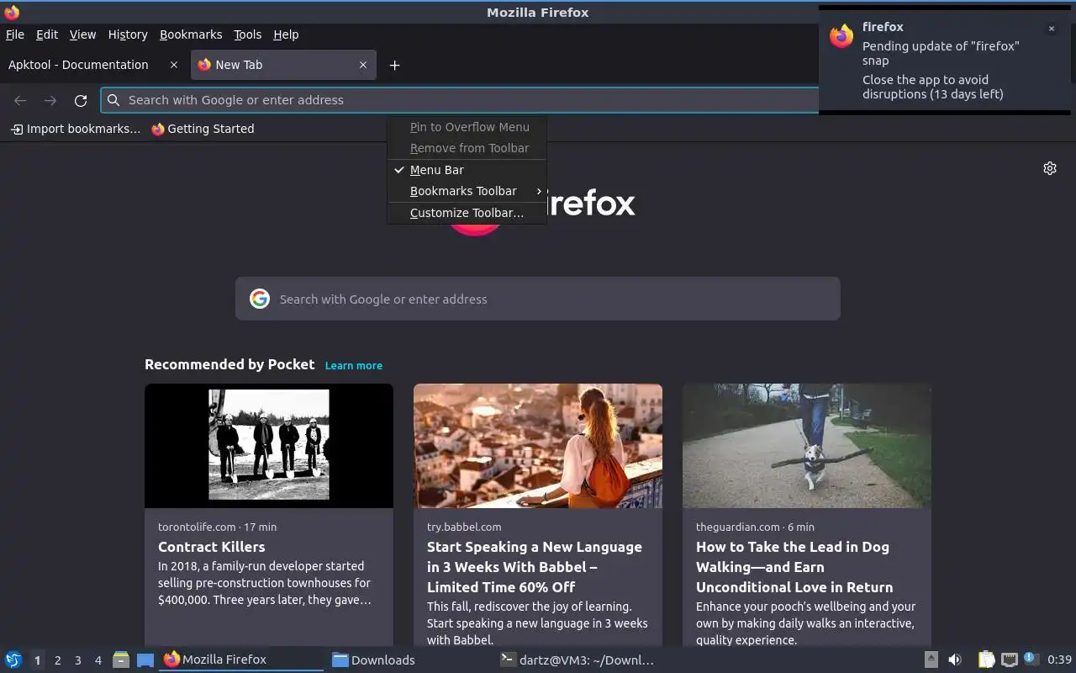Viewport: 1076px width, 673px height.
Task: Go forward with the forward arrow
Action: (x=50, y=100)
